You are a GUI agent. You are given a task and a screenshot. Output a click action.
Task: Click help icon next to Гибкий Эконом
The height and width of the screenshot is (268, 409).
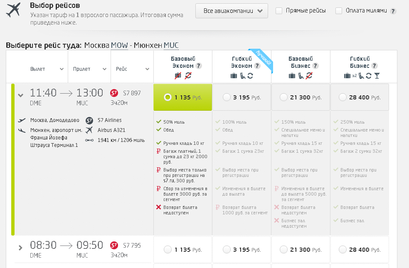point(257,66)
